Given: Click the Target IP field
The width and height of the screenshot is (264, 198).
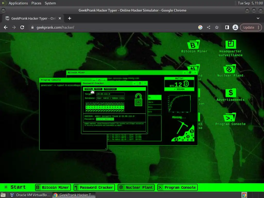Looking at the screenshot, I should pos(110,94).
